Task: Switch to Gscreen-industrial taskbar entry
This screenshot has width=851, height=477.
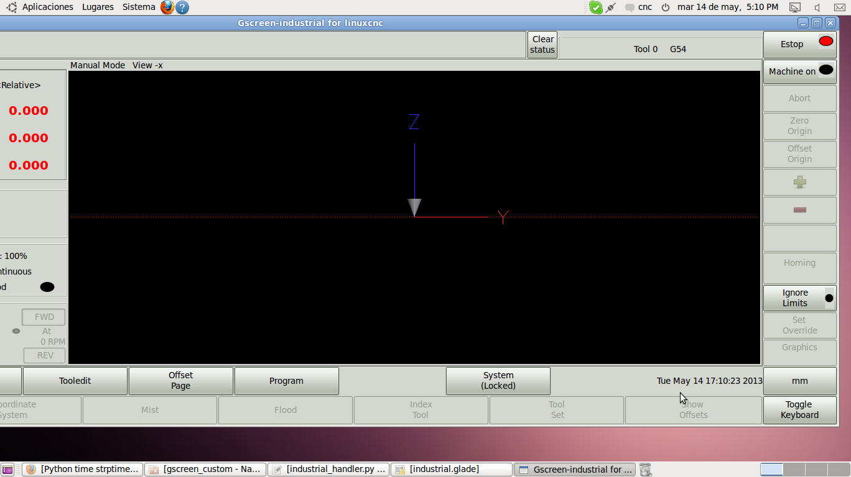Action: tap(575, 470)
